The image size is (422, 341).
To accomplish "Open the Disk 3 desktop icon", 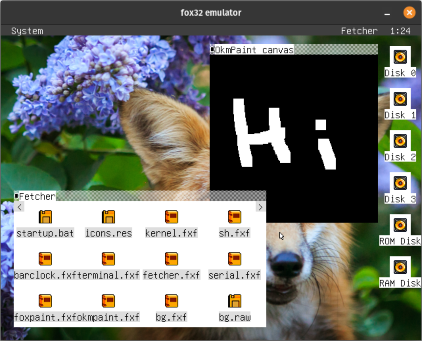I will [x=400, y=183].
